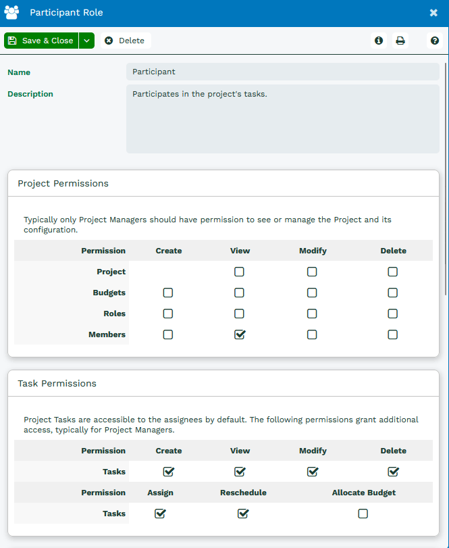
Task: Close the Participant Role dialog
Action: 433,13
